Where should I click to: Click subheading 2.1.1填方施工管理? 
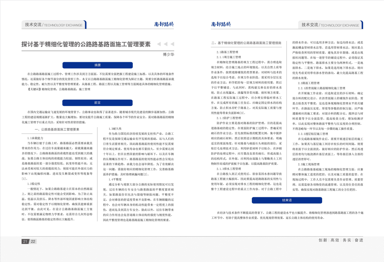click(229, 57)
